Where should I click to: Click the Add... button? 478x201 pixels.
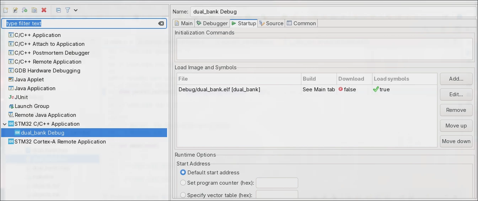coord(456,79)
